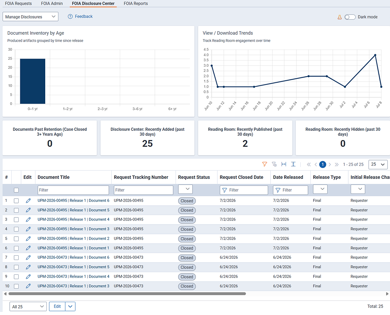This screenshot has height=315, width=390.
Task: Click the Jul 7 peak point on trend line
Action: click(x=375, y=55)
